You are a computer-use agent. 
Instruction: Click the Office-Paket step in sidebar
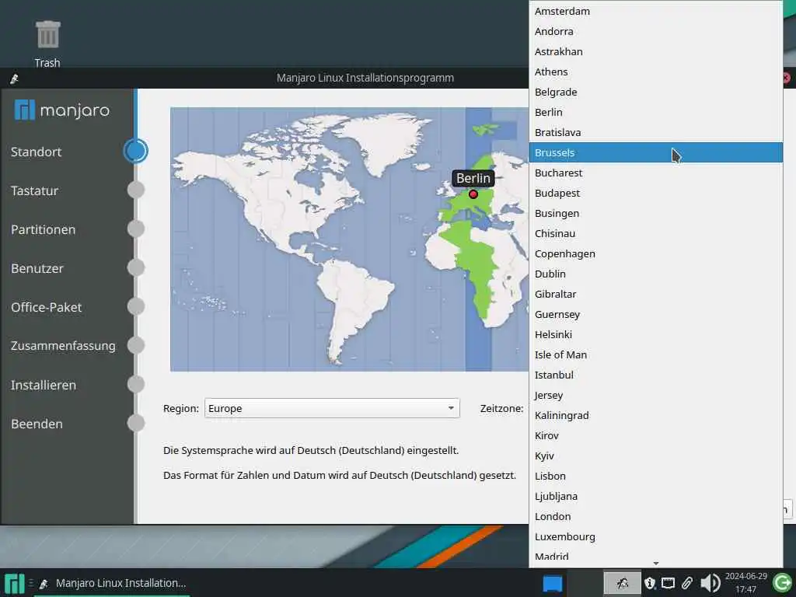coord(46,307)
